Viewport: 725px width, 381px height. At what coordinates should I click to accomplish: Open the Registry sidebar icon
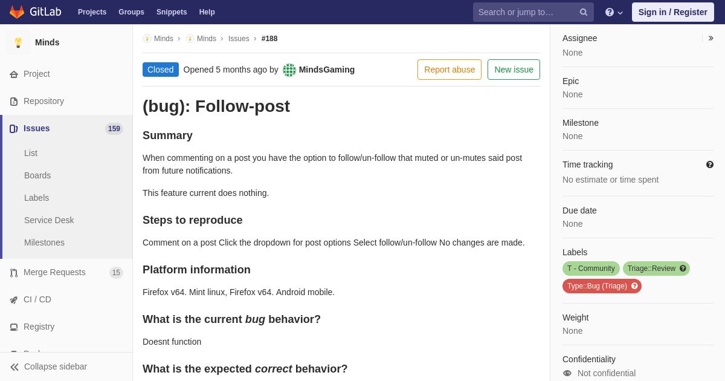coord(14,327)
